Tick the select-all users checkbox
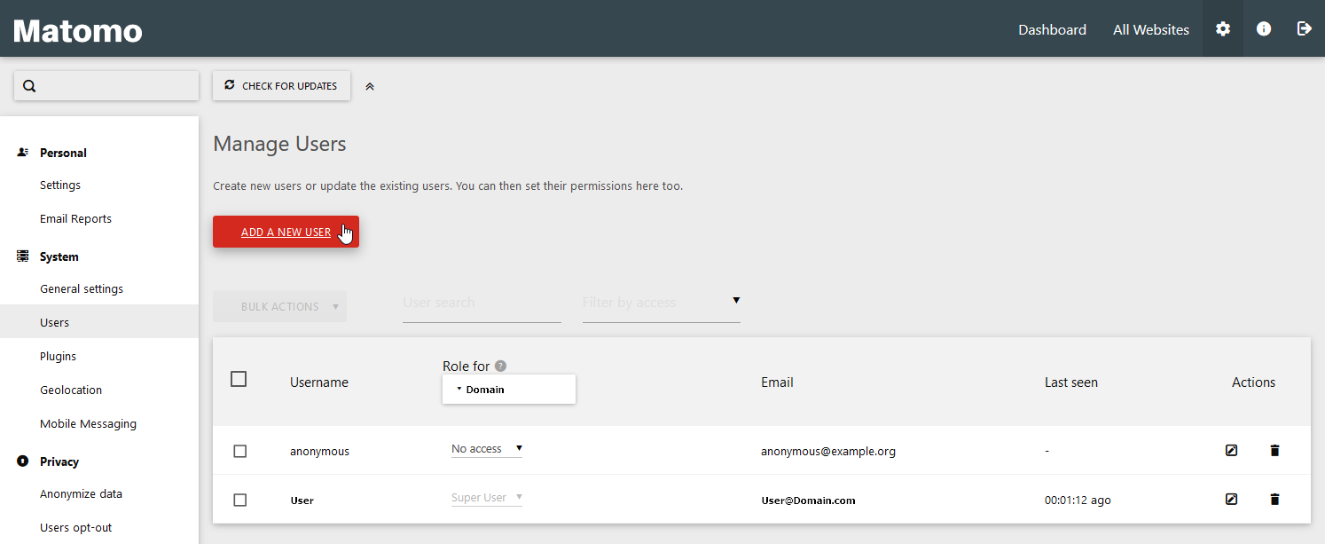 click(x=239, y=379)
